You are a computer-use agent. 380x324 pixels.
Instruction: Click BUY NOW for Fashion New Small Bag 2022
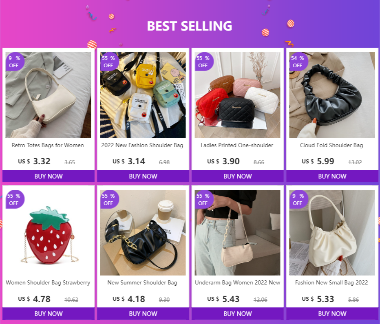[332, 313]
